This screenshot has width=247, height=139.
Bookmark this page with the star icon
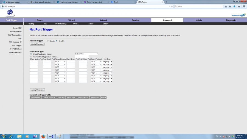[x=226, y=7]
